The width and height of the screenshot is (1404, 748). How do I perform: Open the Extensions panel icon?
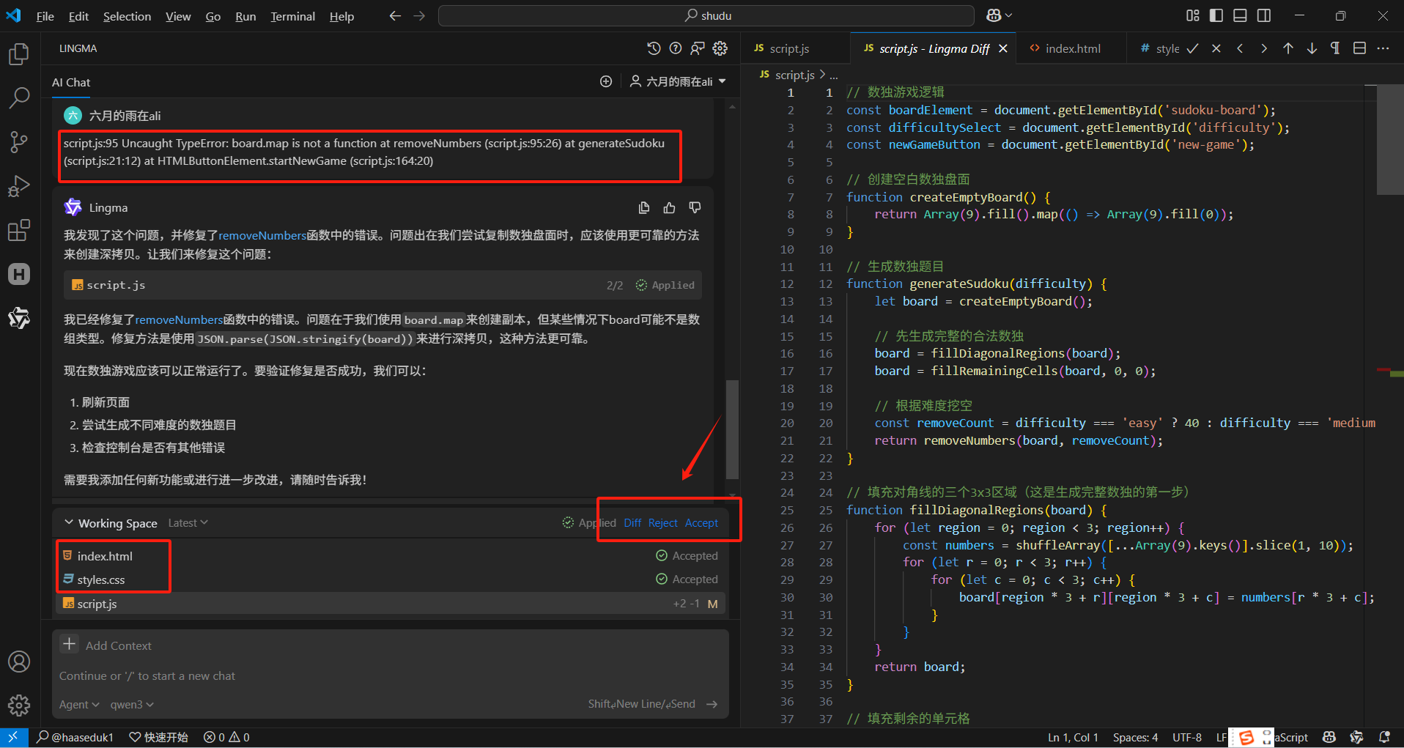18,229
